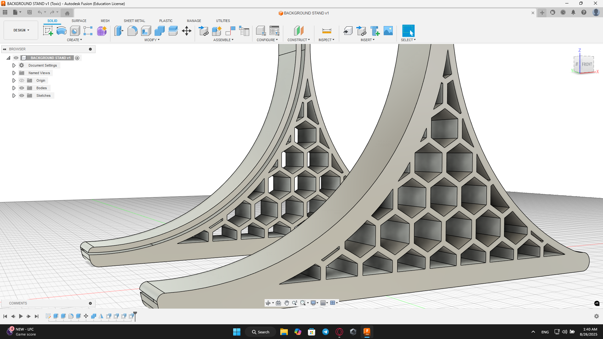Viewport: 603px width, 339px height.
Task: Expand the Bodies folder
Action: [x=14, y=88]
